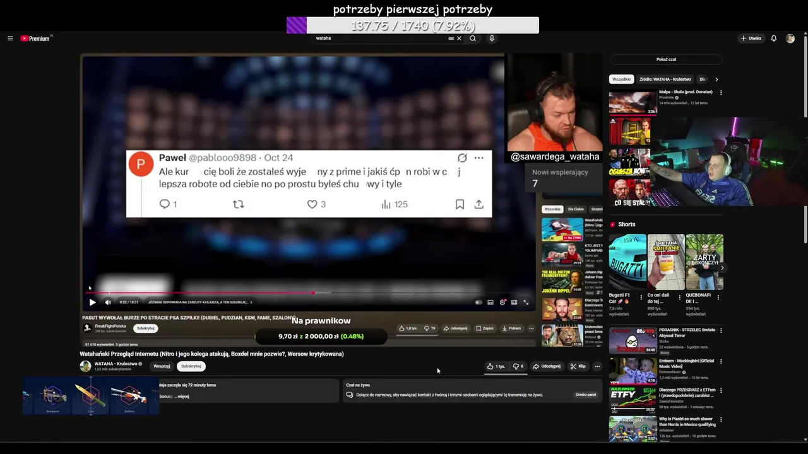
Task: Subscribe to WATAHA - Krulestwo channel
Action: pos(191,366)
